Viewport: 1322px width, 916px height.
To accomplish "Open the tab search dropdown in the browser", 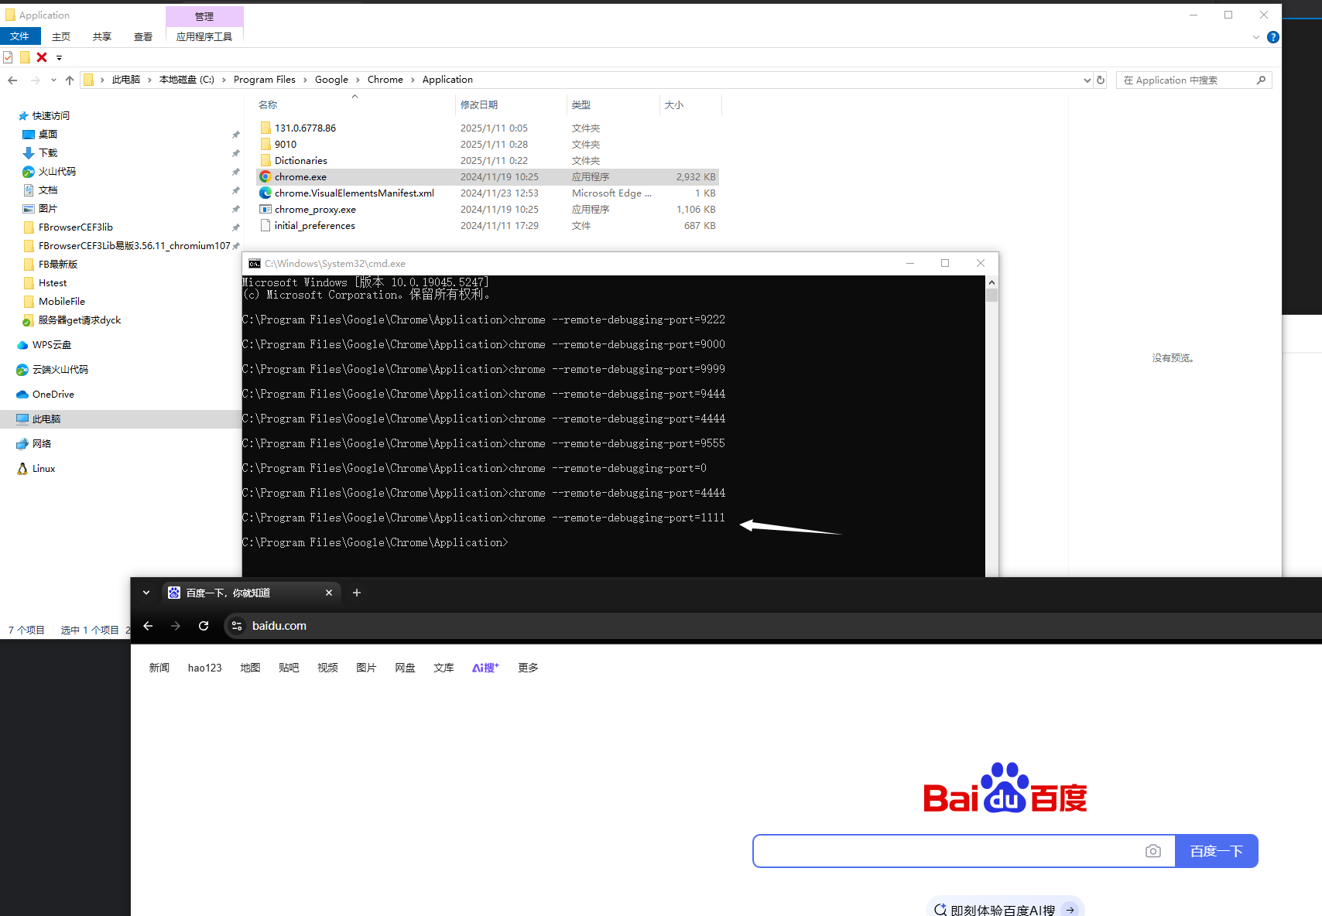I will pos(146,593).
